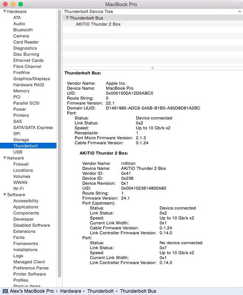The height and width of the screenshot is (295, 243).
Task: Click Alex's MacBook Pro in path bar
Action: point(32,291)
